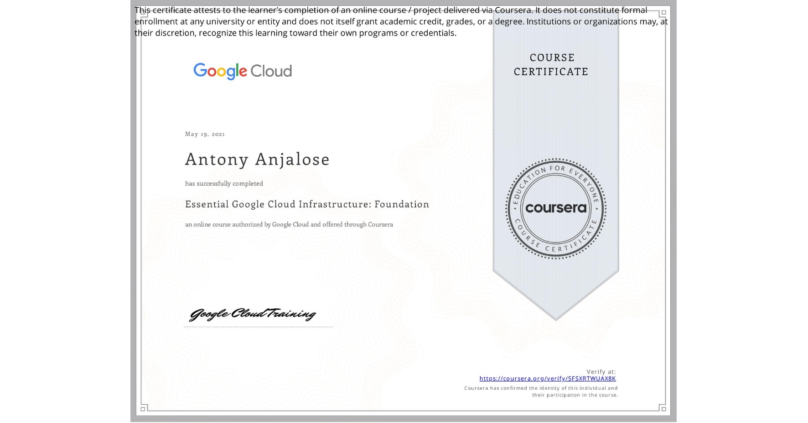
Task: Click the Google Cloud Training signature
Action: coord(253,314)
